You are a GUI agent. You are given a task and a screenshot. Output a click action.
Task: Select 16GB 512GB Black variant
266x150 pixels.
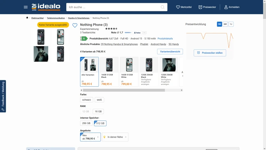(109, 72)
